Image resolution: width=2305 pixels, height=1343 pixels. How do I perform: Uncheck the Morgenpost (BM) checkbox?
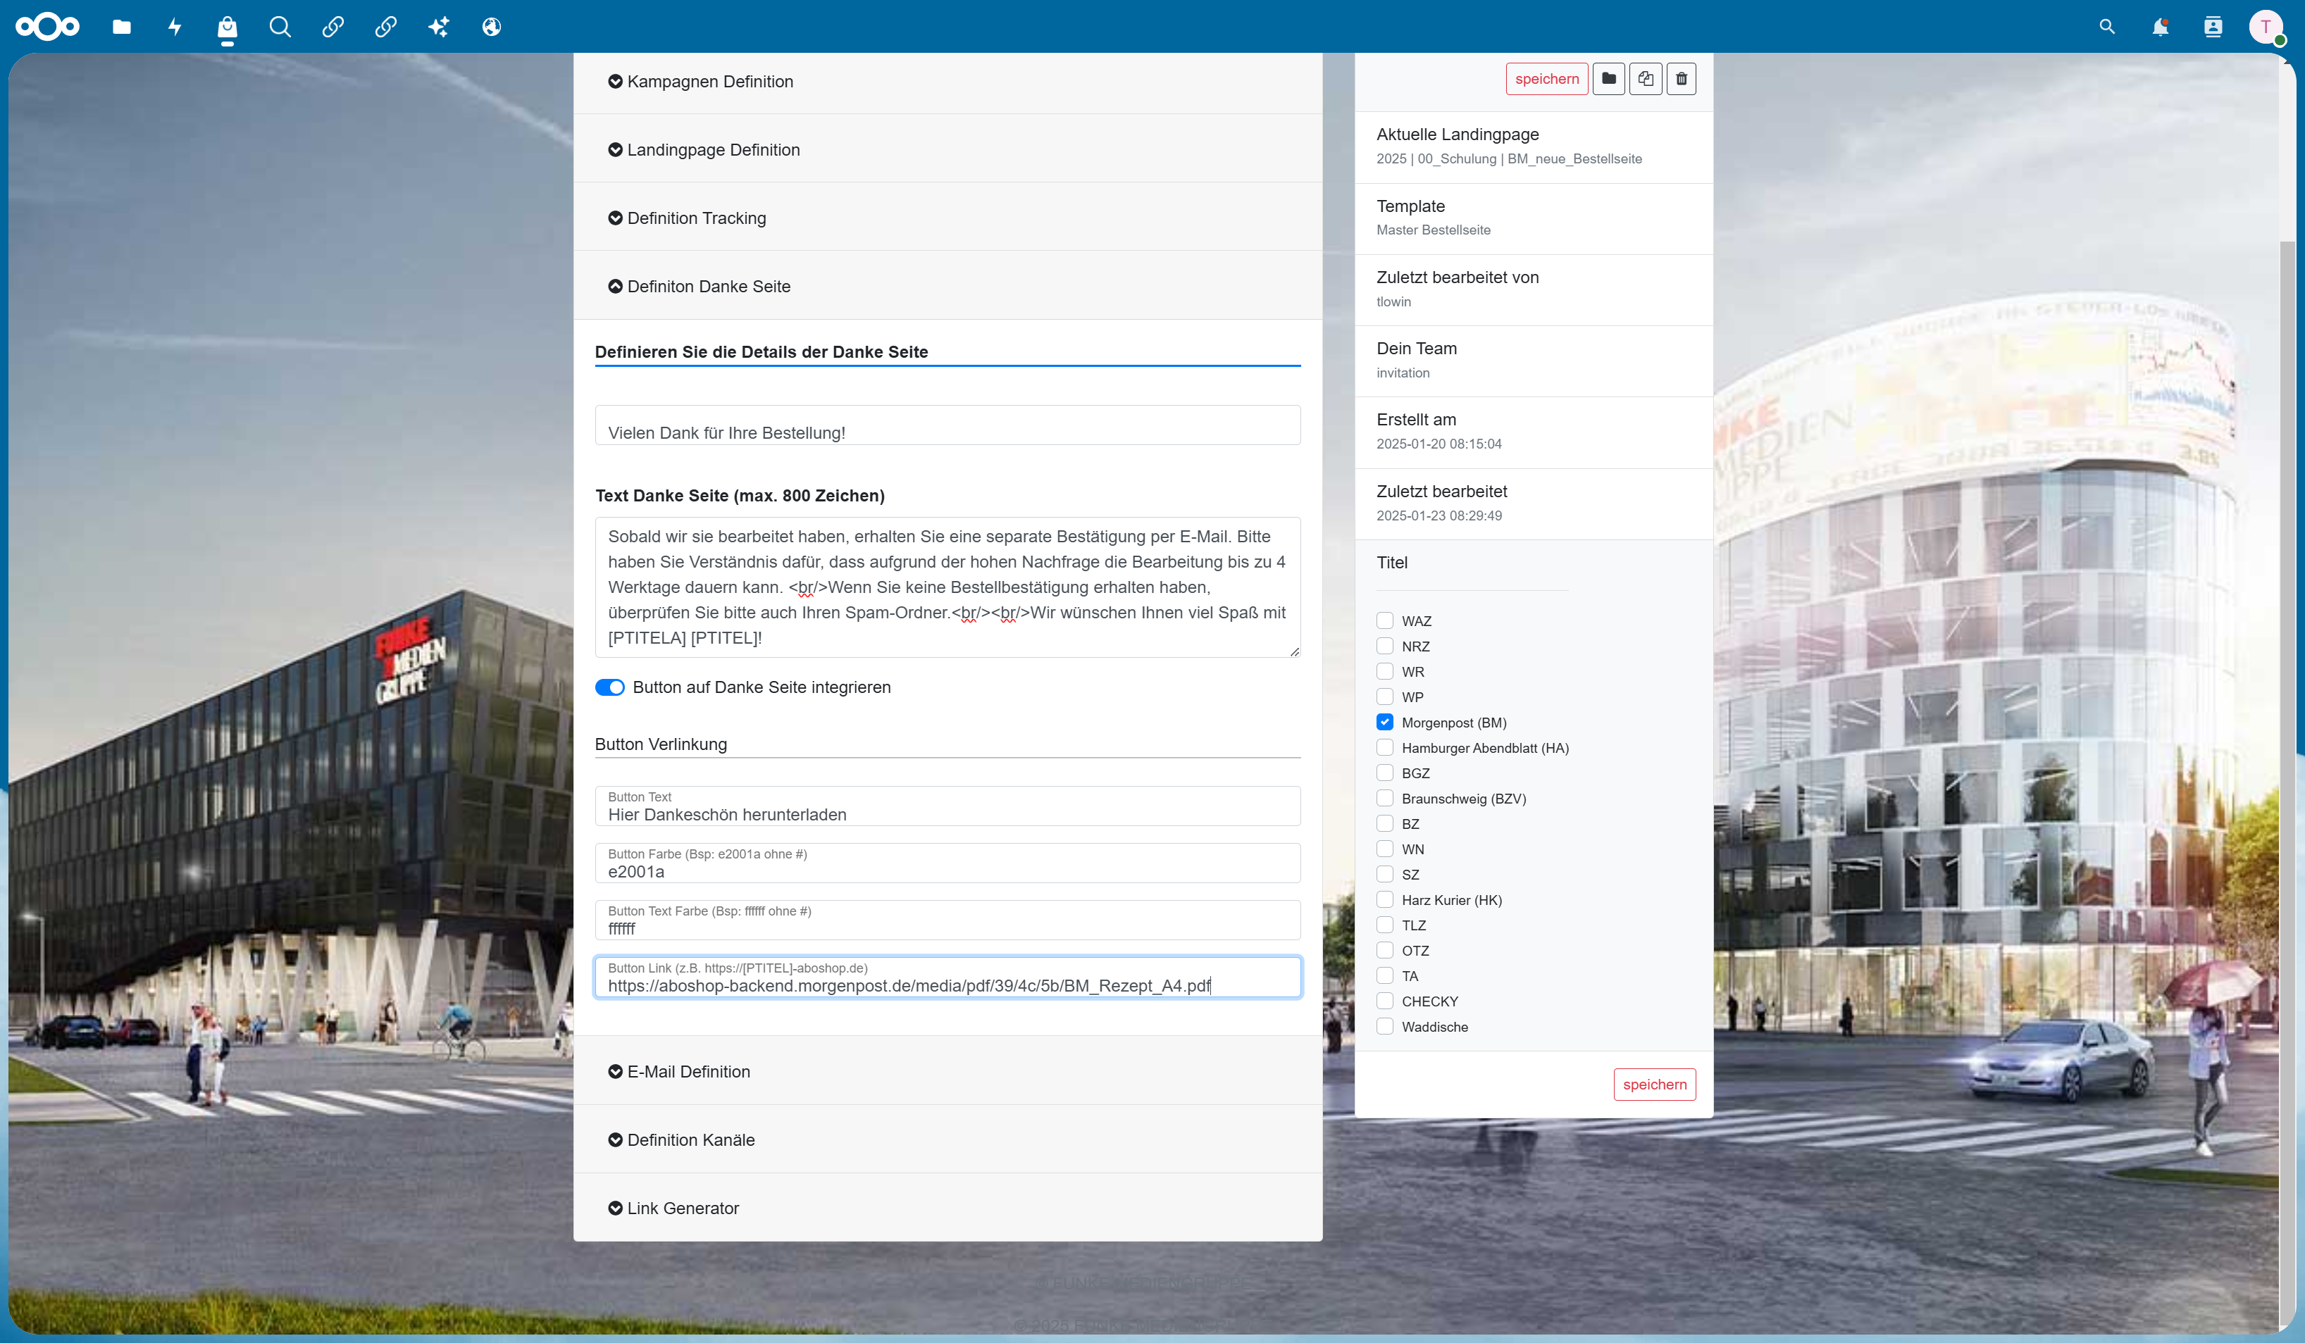coord(1385,723)
